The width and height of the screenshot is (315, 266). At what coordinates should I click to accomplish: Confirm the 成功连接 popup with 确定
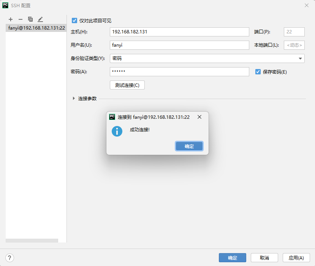tap(189, 146)
